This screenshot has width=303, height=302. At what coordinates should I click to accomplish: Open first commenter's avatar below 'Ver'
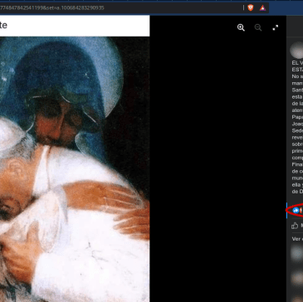point(297,254)
